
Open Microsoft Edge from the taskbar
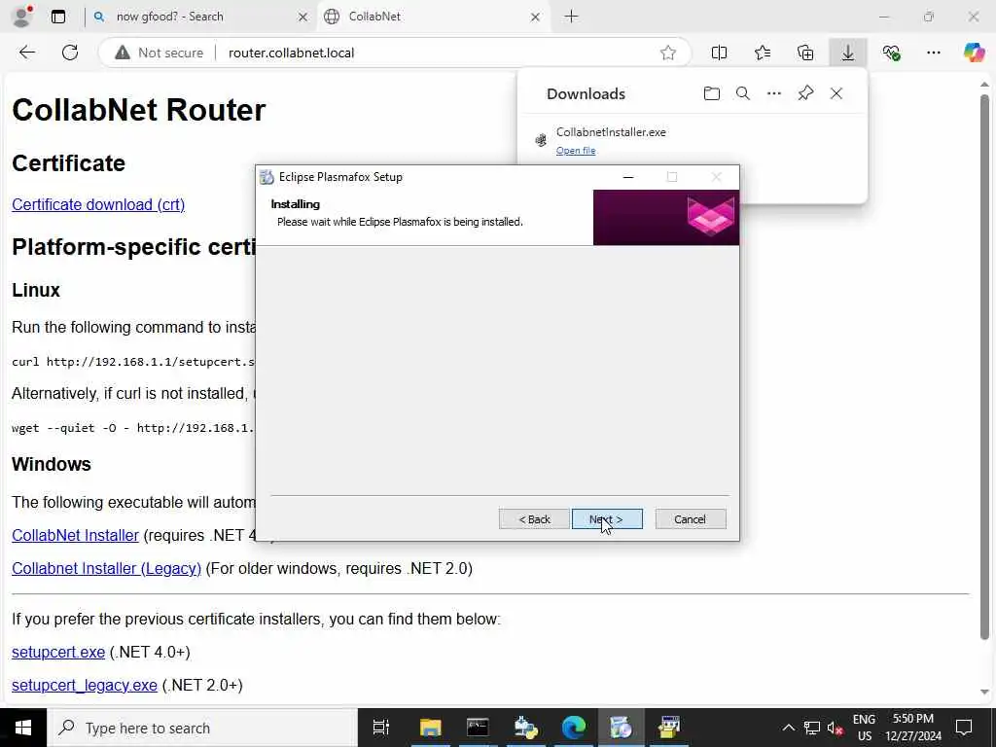click(574, 728)
